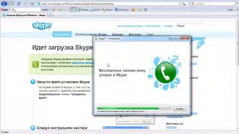Click the Войти в Skype header link
Image resolution: width=239 pixels, height=134 pixels.
(x=153, y=26)
